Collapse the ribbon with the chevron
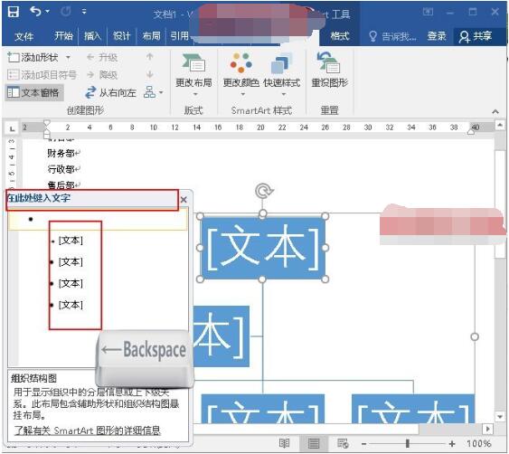Screen dimensions: 509x454 click(495, 111)
